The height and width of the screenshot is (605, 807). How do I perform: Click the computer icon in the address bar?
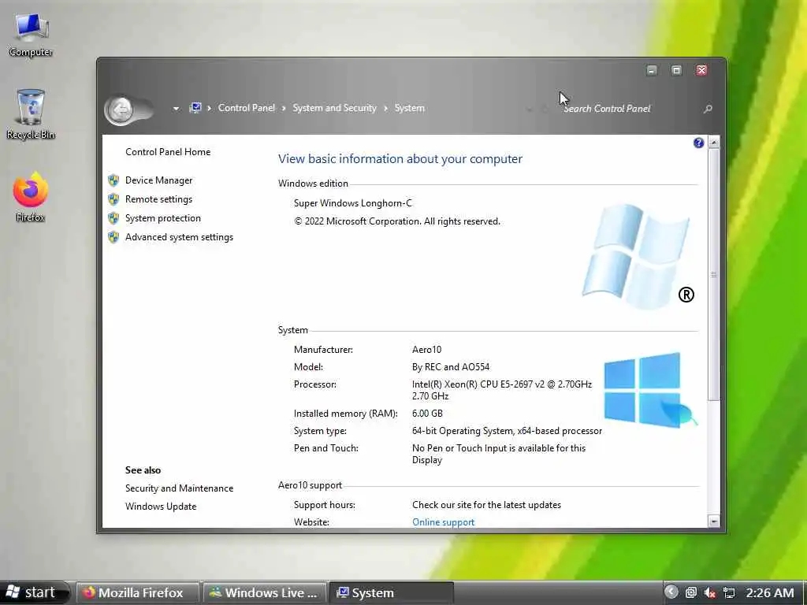click(195, 108)
